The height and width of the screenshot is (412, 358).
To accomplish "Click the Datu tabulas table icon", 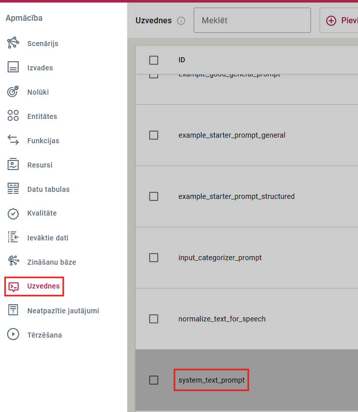I will click(13, 189).
